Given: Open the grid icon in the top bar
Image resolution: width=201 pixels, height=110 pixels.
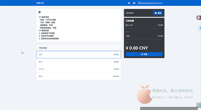Looking at the screenshot, I should [x=134, y=3].
